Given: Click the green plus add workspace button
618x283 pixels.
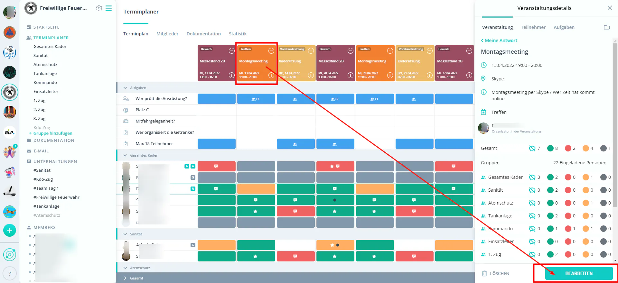Looking at the screenshot, I should click(x=10, y=230).
